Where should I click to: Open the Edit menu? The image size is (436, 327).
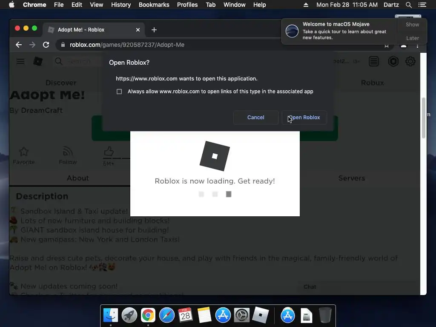pyautogui.click(x=77, y=5)
